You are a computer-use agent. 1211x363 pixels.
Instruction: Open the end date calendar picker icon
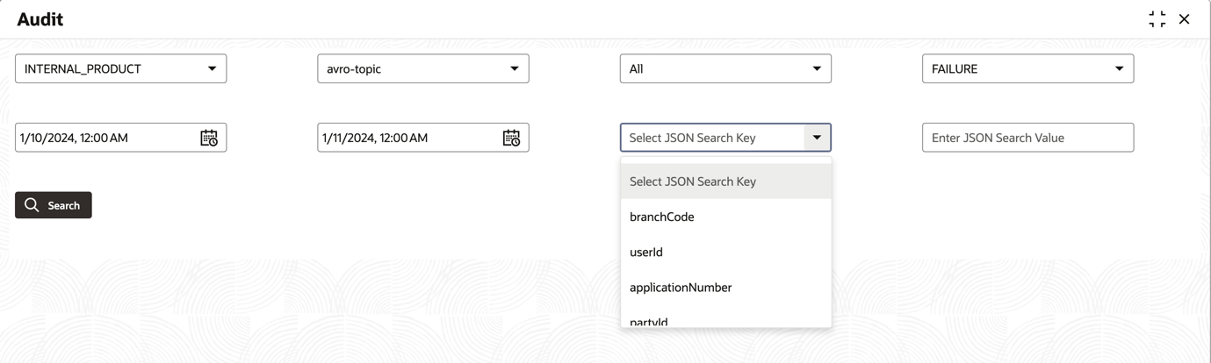[511, 138]
